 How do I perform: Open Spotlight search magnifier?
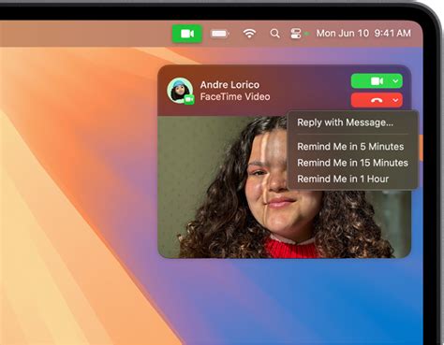coord(274,34)
